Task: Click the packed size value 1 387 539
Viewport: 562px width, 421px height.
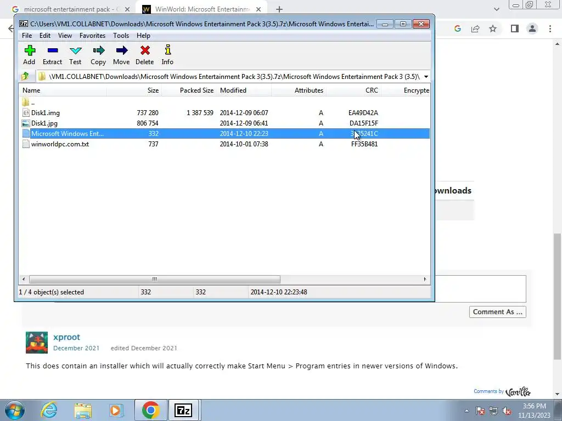Action: click(x=200, y=113)
